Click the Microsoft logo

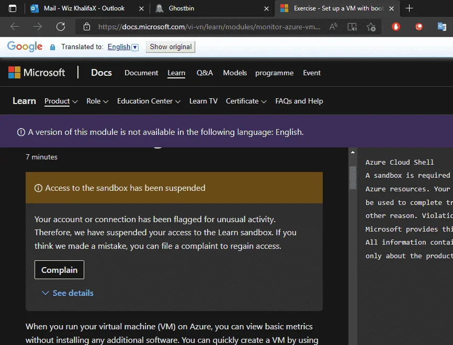[37, 73]
